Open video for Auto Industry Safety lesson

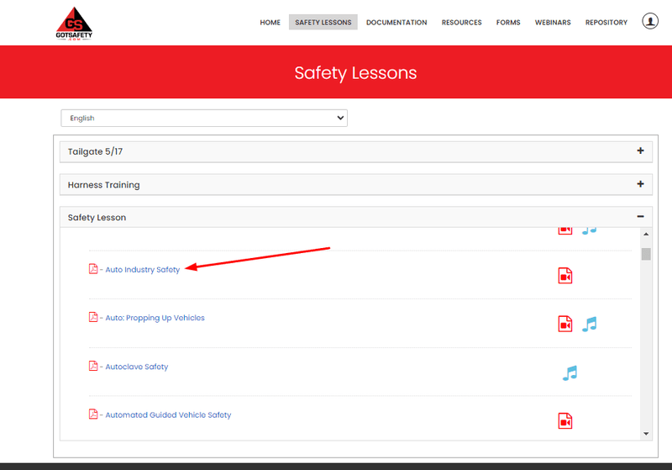tap(565, 276)
